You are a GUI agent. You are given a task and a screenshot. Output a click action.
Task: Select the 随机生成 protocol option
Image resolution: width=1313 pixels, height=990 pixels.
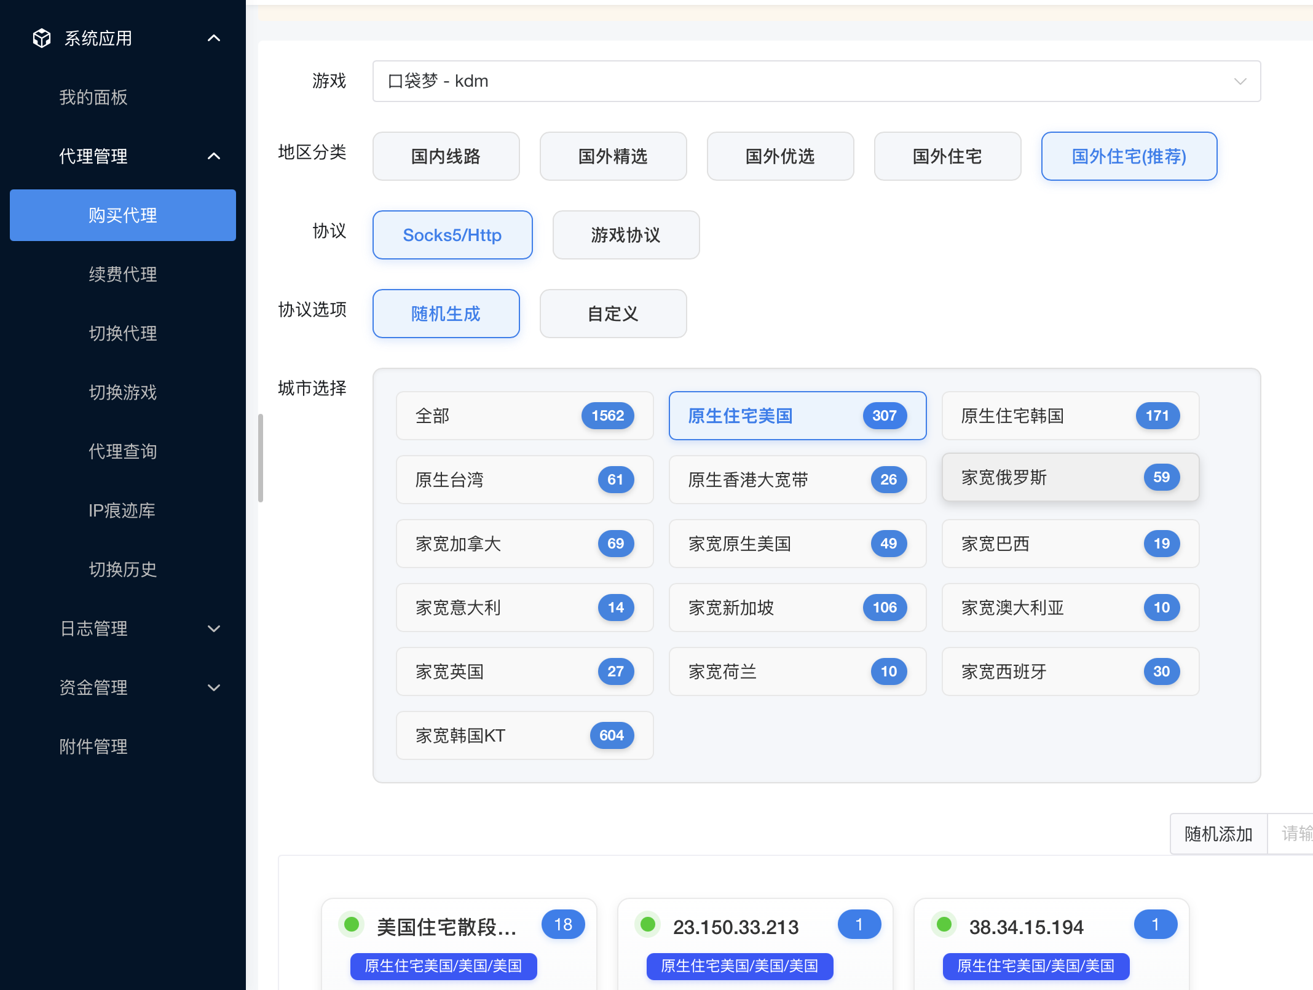446,314
